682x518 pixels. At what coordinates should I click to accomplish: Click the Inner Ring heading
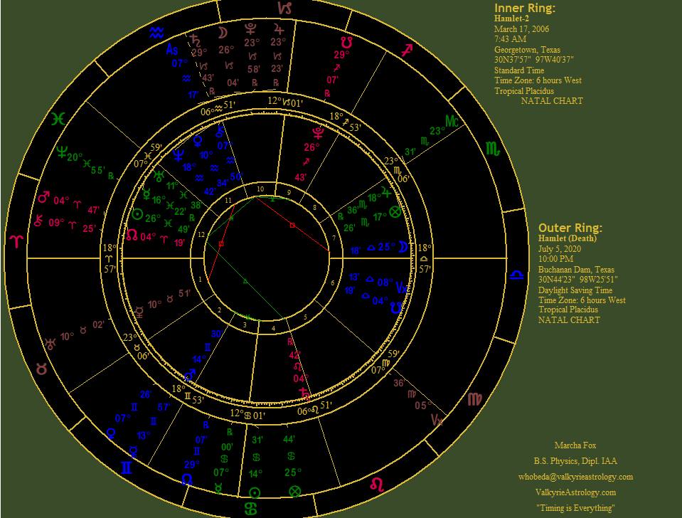[x=524, y=9]
